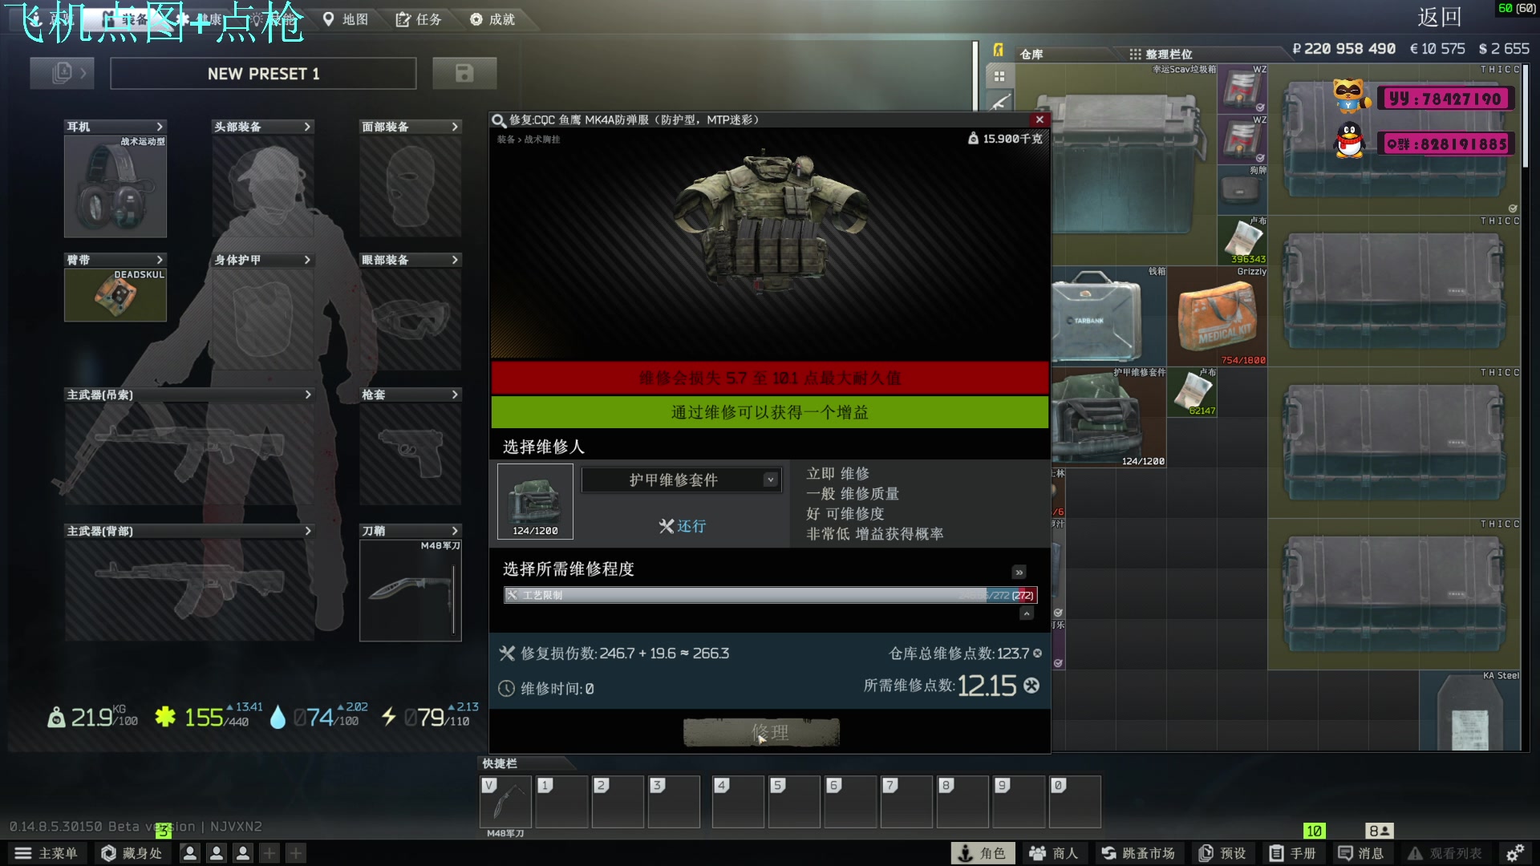
Task: Open the 地图 map tab
Action: point(346,19)
